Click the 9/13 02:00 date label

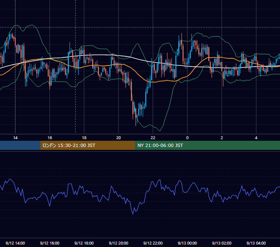[222, 243]
